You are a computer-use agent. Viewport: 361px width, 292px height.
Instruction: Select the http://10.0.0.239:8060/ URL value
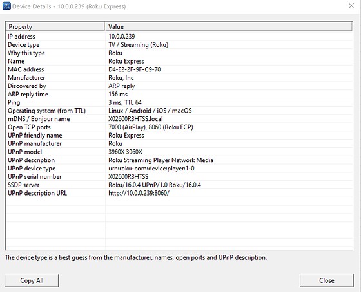coord(139,193)
